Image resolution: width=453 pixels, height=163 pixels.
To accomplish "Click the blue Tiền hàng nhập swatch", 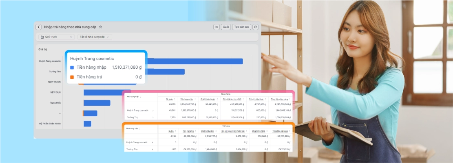I will pyautogui.click(x=72, y=67).
